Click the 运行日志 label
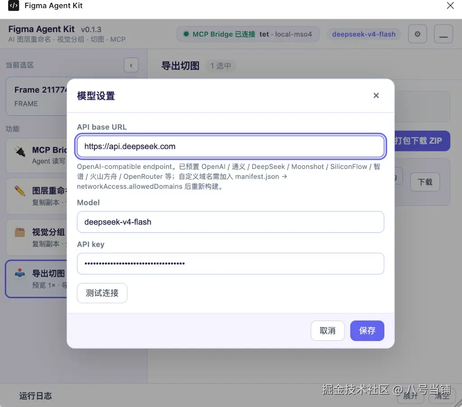Viewport: 462px width, 407px height. 36,396
